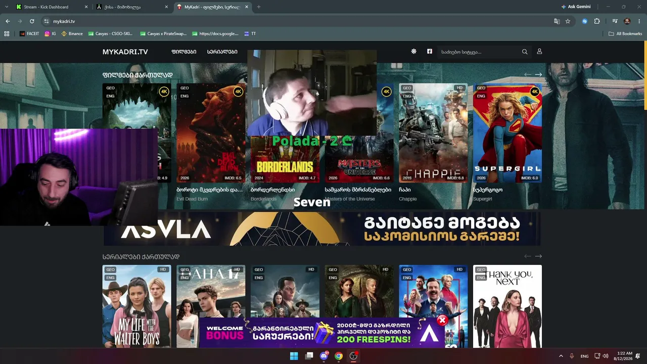The image size is (647, 364).
Task: Switch to the Stream - Kick Dashboard tab
Action: click(52, 7)
